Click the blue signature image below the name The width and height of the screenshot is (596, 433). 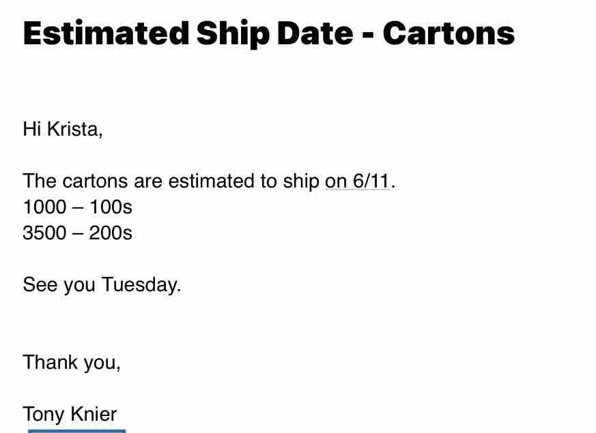[x=76, y=430]
